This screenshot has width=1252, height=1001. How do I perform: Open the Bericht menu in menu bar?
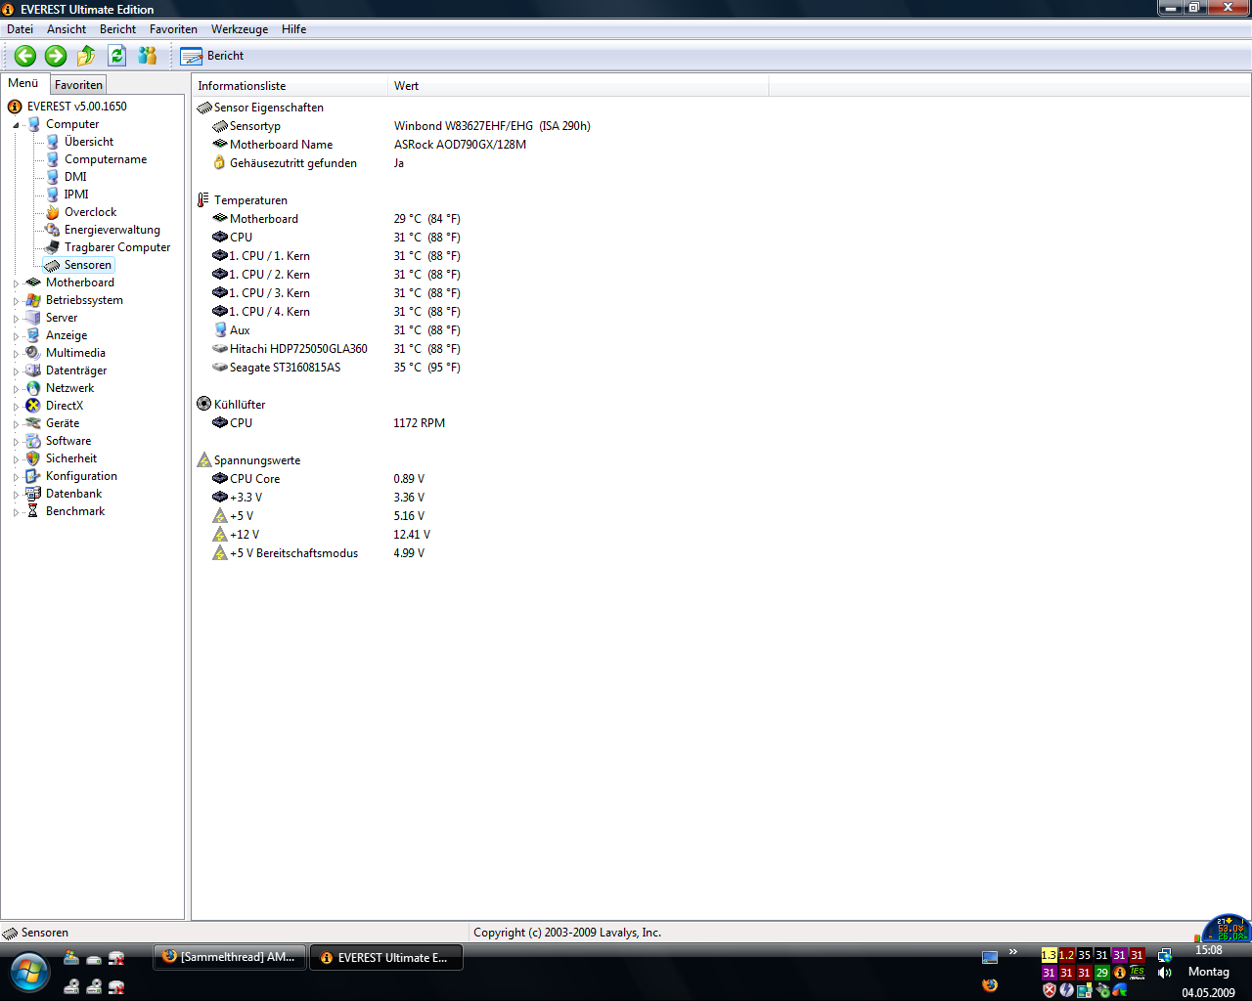tap(117, 29)
